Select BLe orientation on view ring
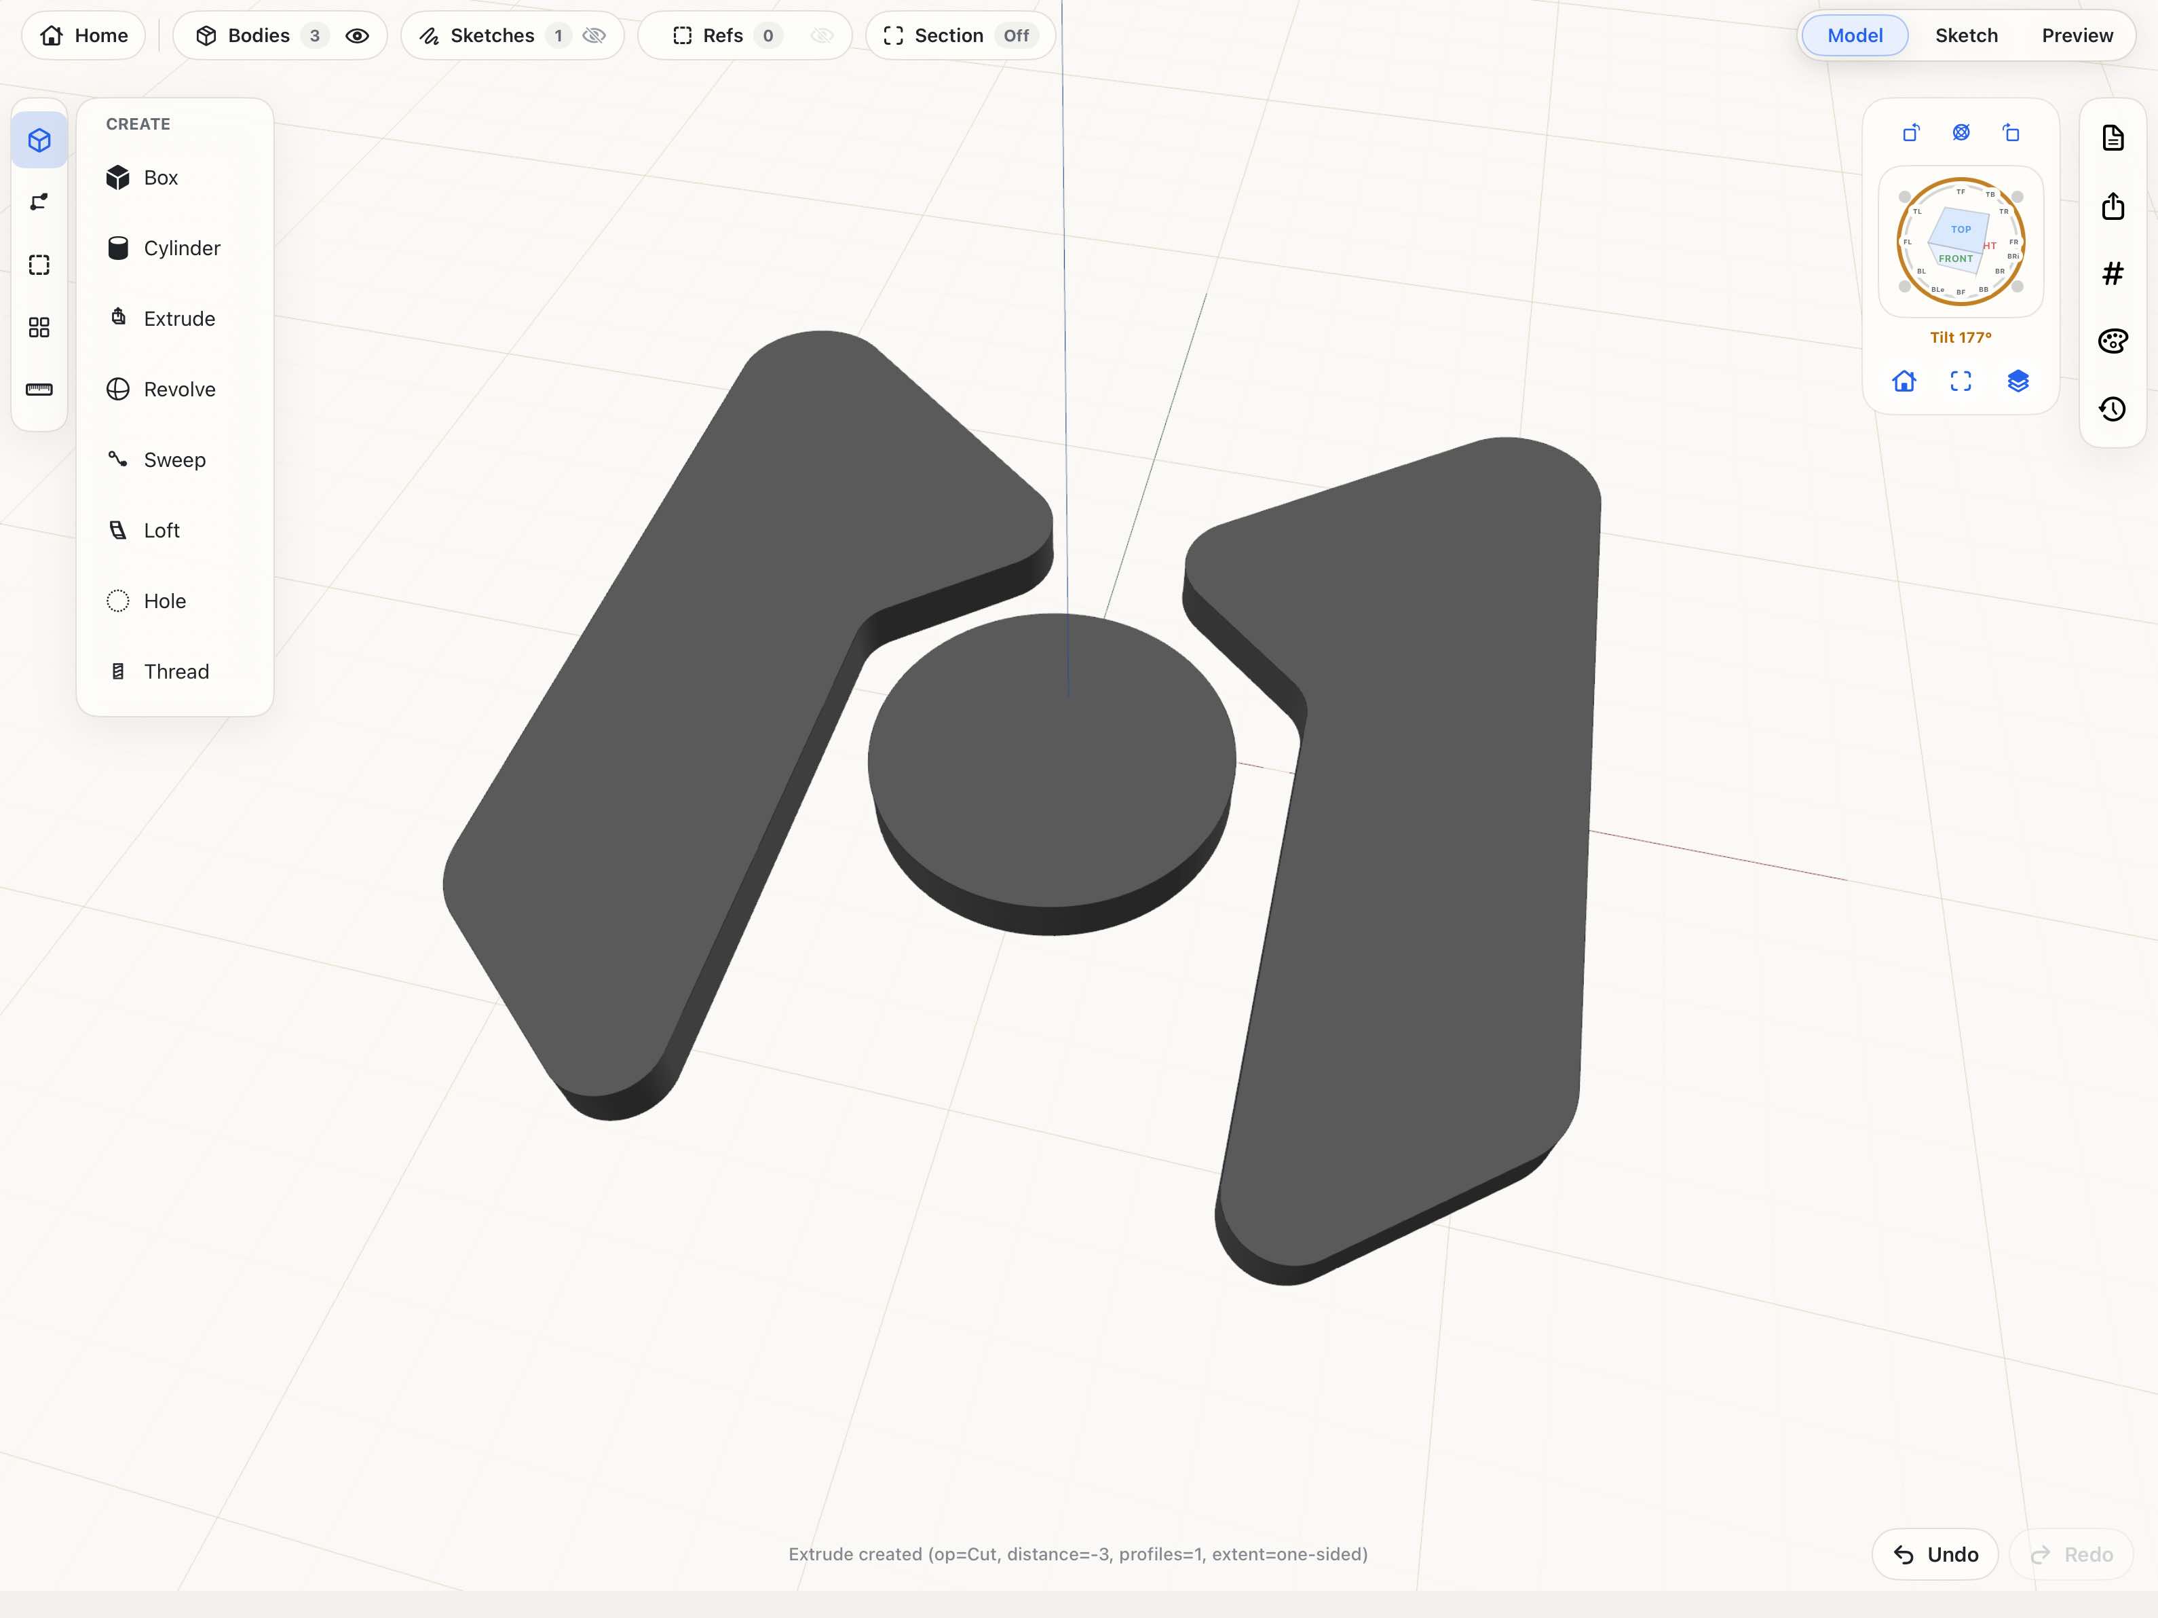2158x1618 pixels. (x=1937, y=290)
